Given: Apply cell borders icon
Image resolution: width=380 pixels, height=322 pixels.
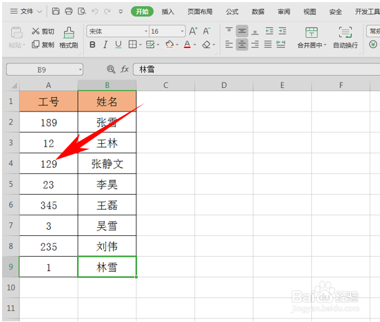Looking at the screenshot, I should pos(133,45).
